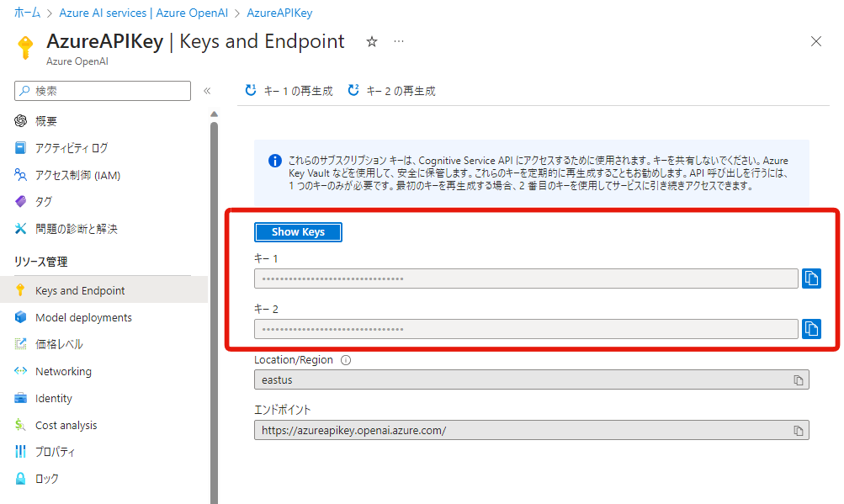The image size is (844, 504).
Task: Copy the eastus region value
Action: 800,379
